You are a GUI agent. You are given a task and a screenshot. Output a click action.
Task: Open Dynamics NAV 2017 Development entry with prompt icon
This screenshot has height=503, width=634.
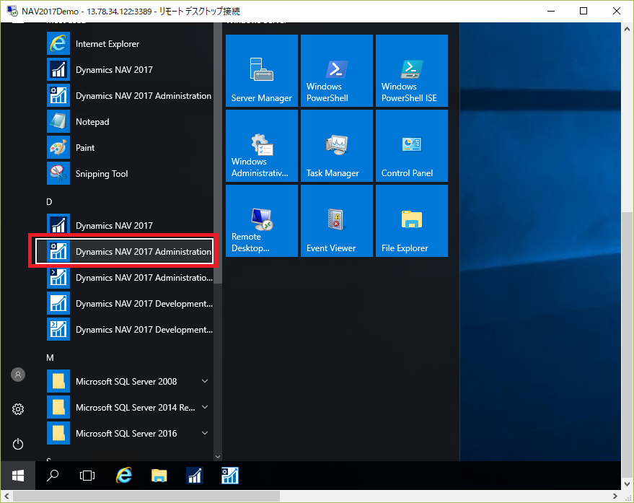129,329
